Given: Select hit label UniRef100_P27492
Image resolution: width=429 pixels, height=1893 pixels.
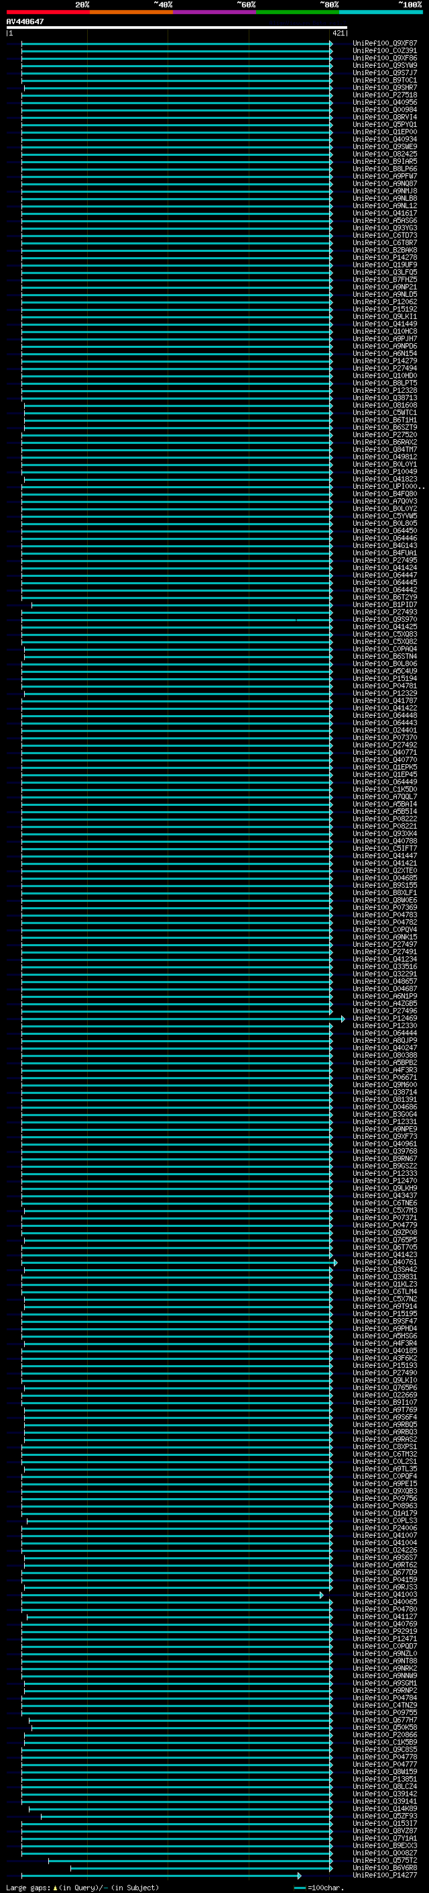Looking at the screenshot, I should 384,745.
